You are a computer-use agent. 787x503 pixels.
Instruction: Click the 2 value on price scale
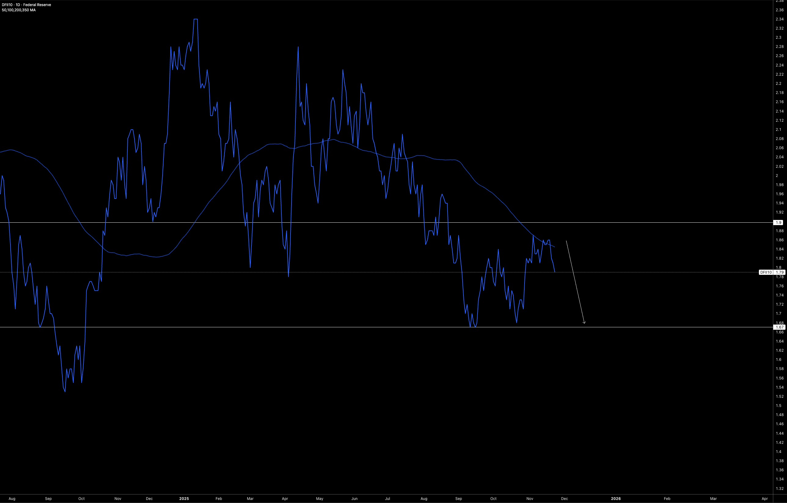(777, 175)
